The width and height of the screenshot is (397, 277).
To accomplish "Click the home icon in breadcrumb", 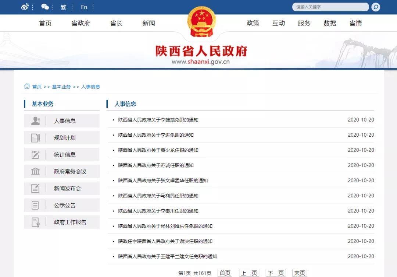I will [27, 86].
